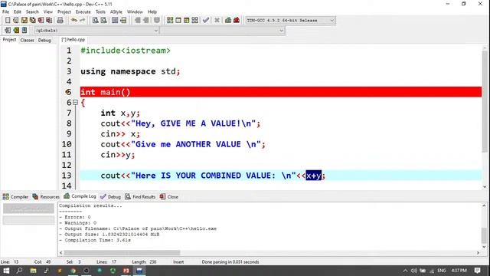Undo the last edit via toolbar
Image resolution: width=490 pixels, height=276 pixels.
[74, 21]
